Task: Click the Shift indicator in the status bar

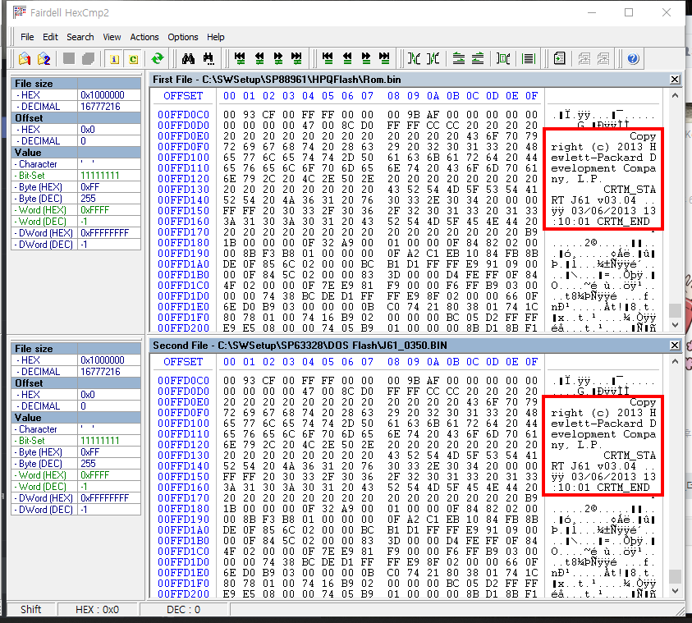Action: (x=31, y=609)
